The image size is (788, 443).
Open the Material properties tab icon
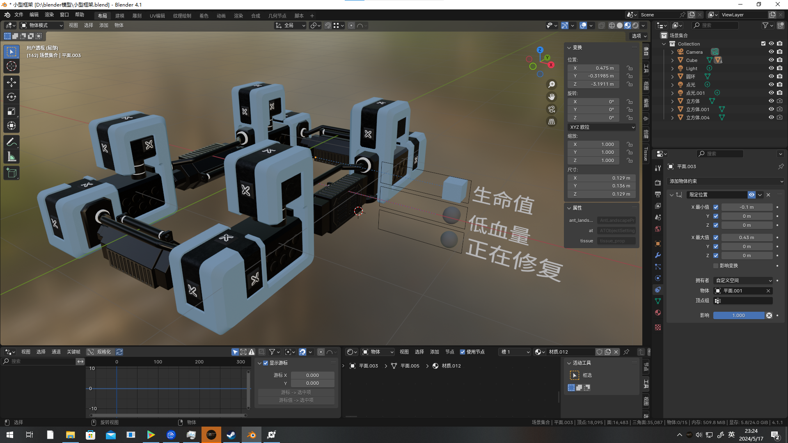click(658, 313)
